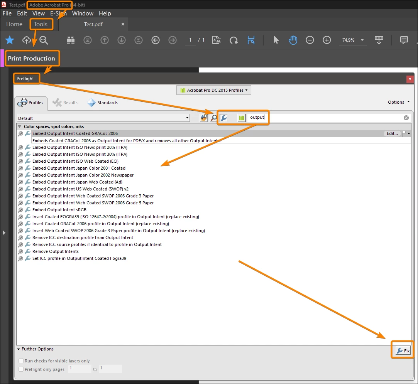The image size is (418, 384).
Task: Select Remove Output Intents fixup
Action: pos(56,251)
